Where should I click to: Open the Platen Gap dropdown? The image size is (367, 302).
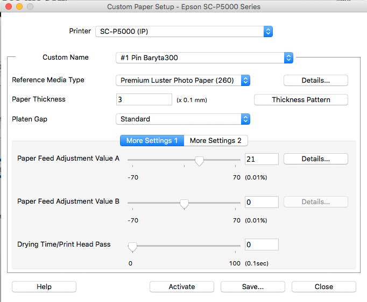(x=183, y=119)
